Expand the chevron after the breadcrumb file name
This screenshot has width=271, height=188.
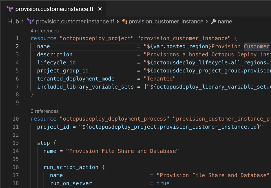click(x=118, y=21)
